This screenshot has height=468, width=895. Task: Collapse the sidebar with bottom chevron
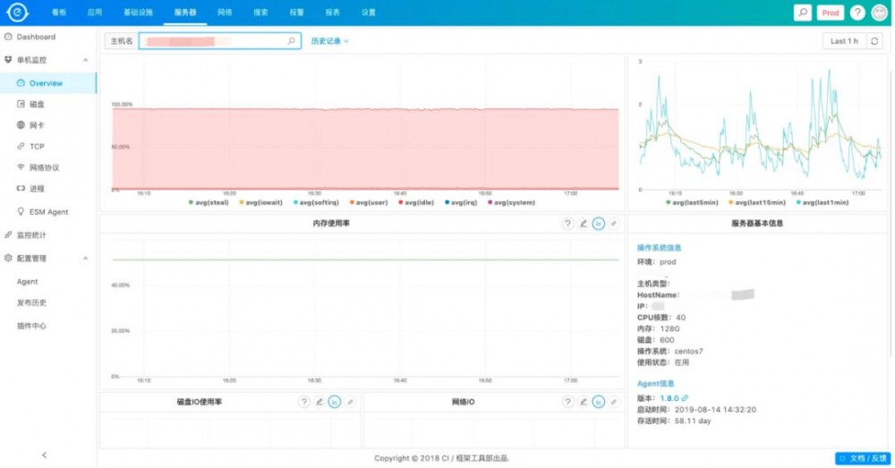45,455
